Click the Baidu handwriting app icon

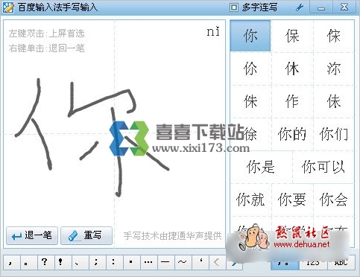click(x=8, y=7)
